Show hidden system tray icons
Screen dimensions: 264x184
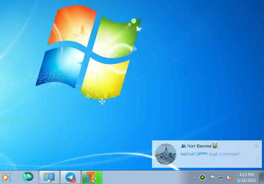194,177
